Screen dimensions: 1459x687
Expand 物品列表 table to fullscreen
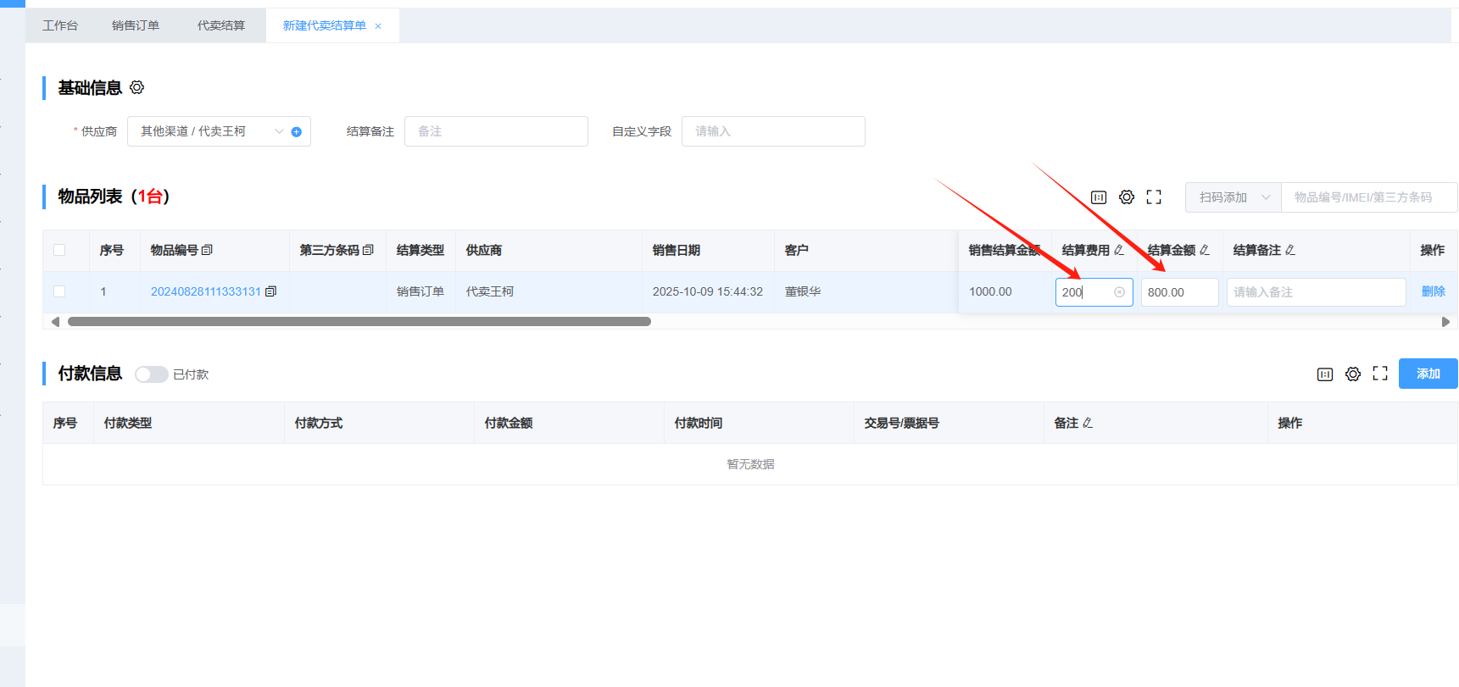click(x=1154, y=197)
